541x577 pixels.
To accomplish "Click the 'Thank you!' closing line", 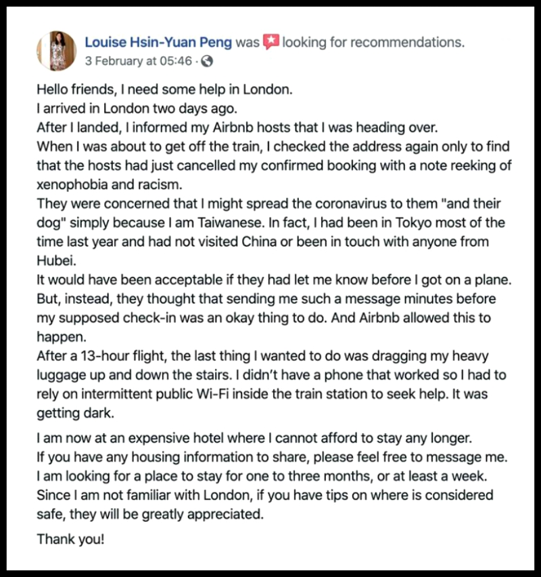I will [70, 539].
